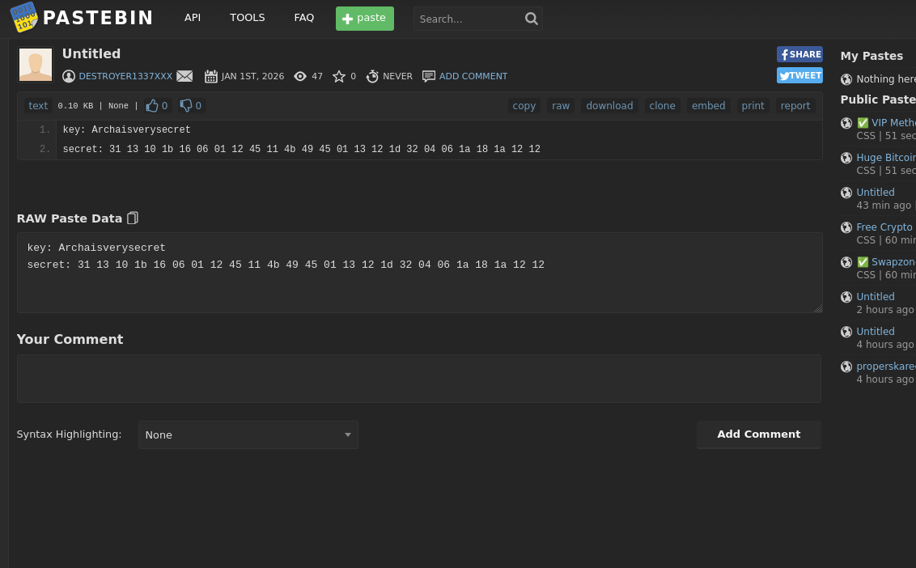Click the Add Comment button

[x=758, y=434]
